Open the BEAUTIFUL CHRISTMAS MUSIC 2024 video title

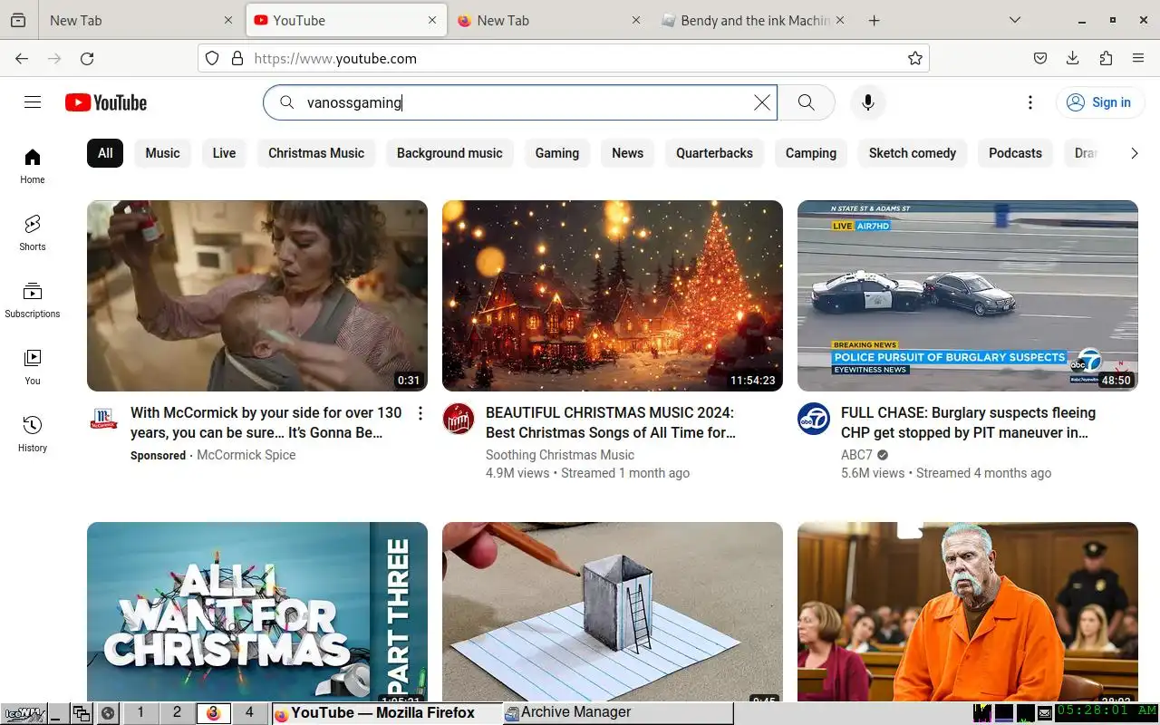[x=611, y=422]
